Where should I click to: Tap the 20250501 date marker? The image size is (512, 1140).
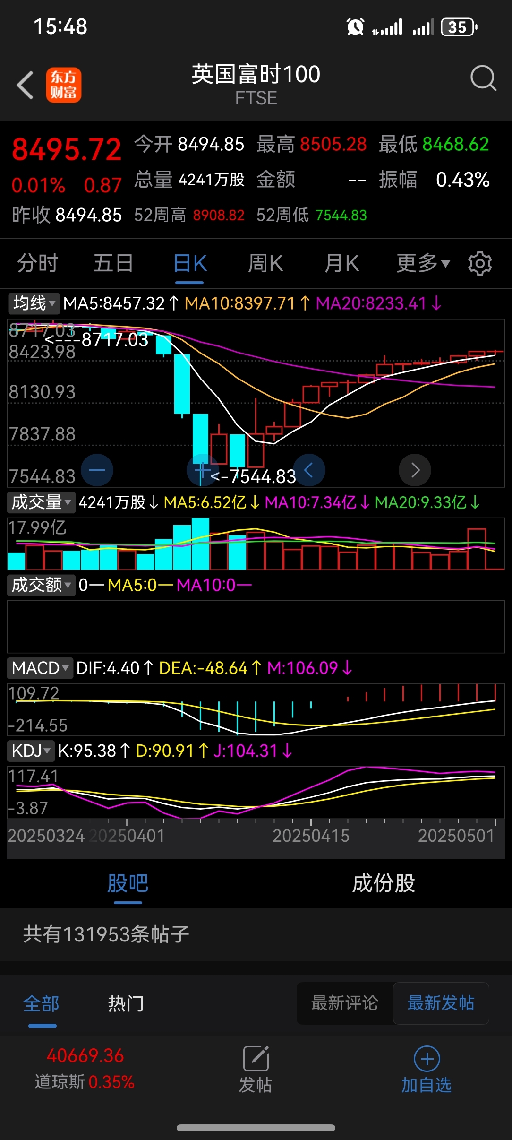click(456, 836)
